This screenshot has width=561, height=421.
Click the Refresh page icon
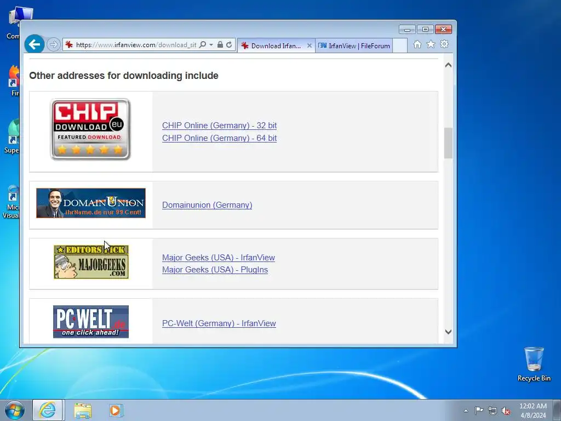click(x=229, y=45)
